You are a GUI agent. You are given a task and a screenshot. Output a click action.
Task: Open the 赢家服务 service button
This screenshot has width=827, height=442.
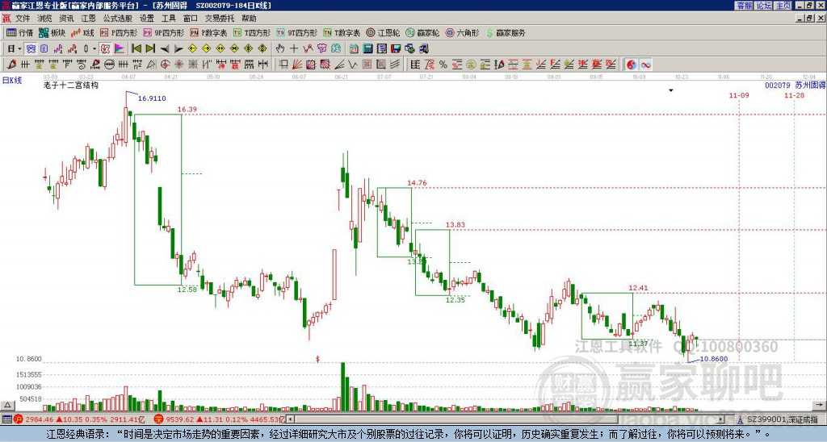[x=505, y=33]
